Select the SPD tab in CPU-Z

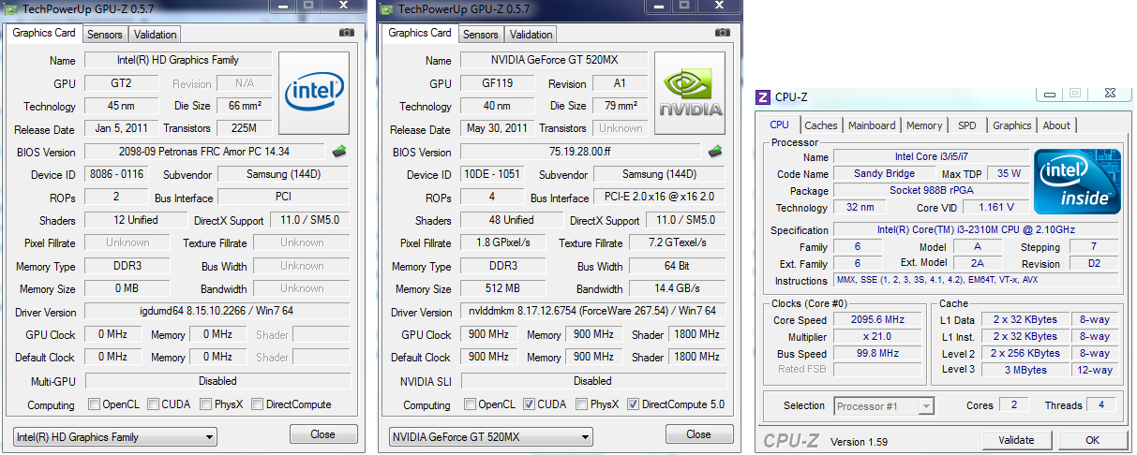966,125
